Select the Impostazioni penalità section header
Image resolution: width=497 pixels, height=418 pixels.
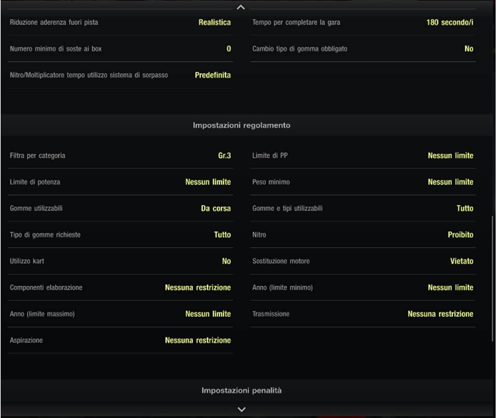tap(242, 391)
